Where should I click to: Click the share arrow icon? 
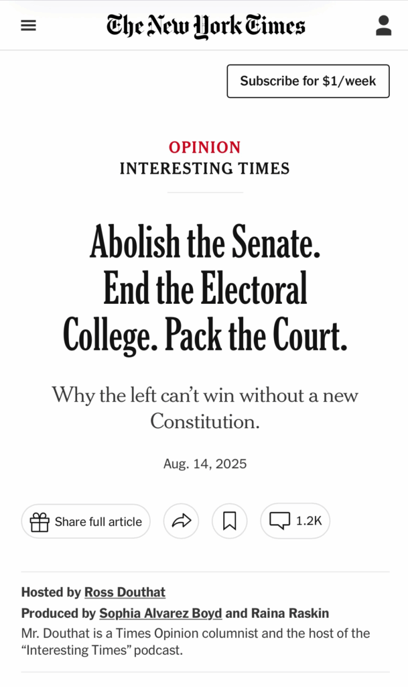click(181, 521)
